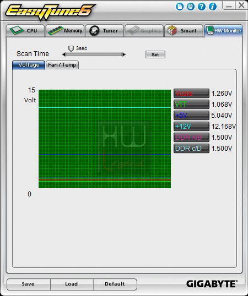This screenshot has height=296, width=248.
Task: Click the 12.168V reading
Action: click(x=223, y=127)
